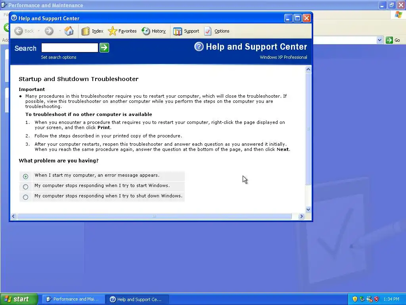The width and height of the screenshot is (406, 305).
Task: Select 'an error message appears' radio option
Action: click(x=25, y=176)
